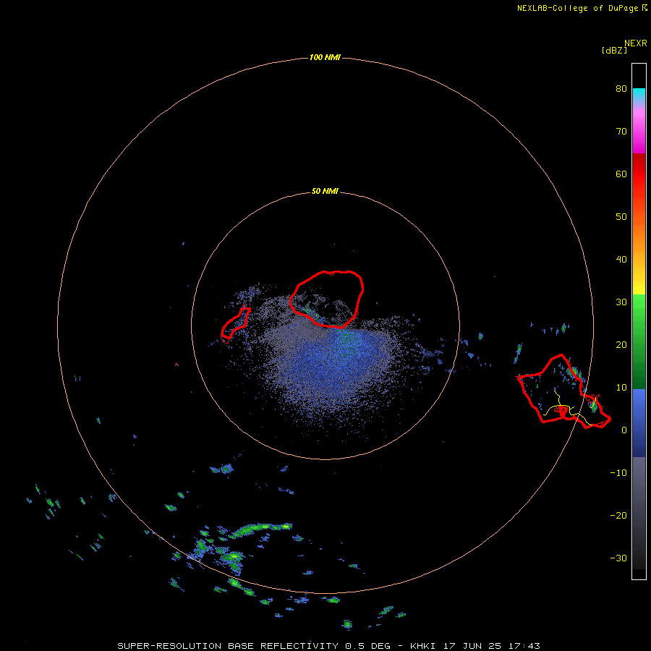Click the KHKI station identifier in the caption

point(423,646)
